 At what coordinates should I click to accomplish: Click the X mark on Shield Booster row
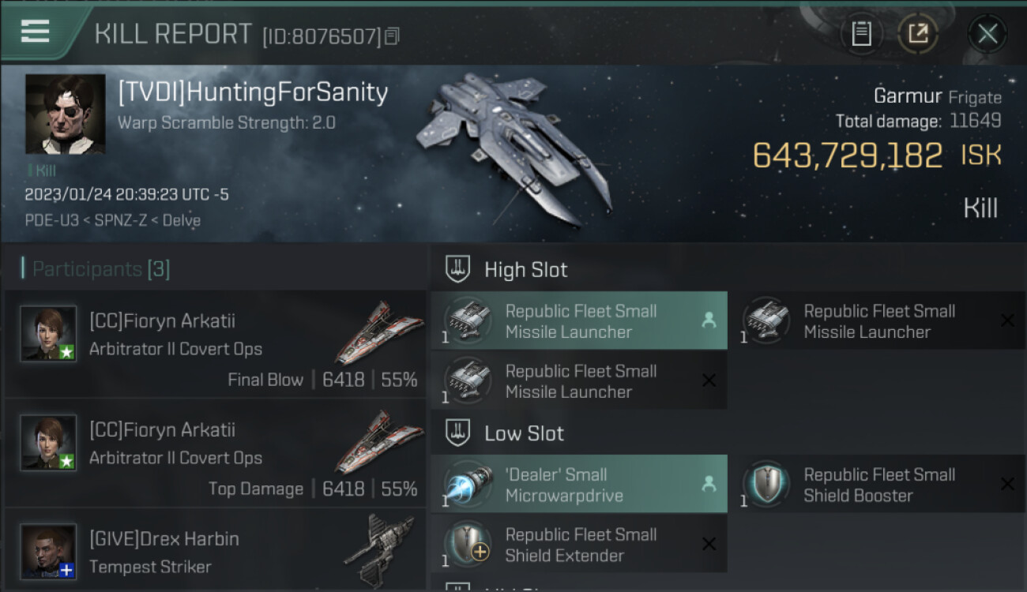1007,484
